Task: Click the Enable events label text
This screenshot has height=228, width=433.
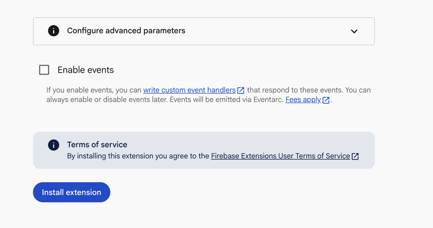Action: point(86,70)
